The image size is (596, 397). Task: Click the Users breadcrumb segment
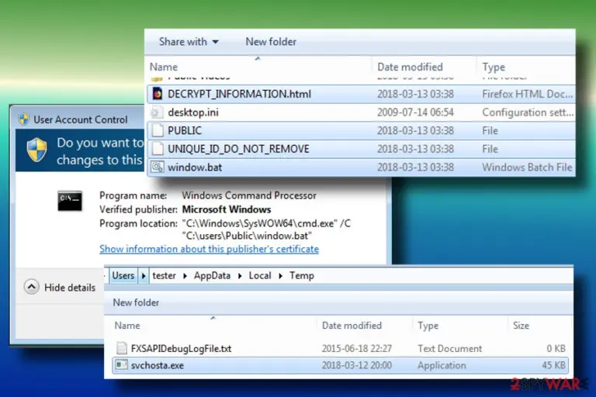123,275
